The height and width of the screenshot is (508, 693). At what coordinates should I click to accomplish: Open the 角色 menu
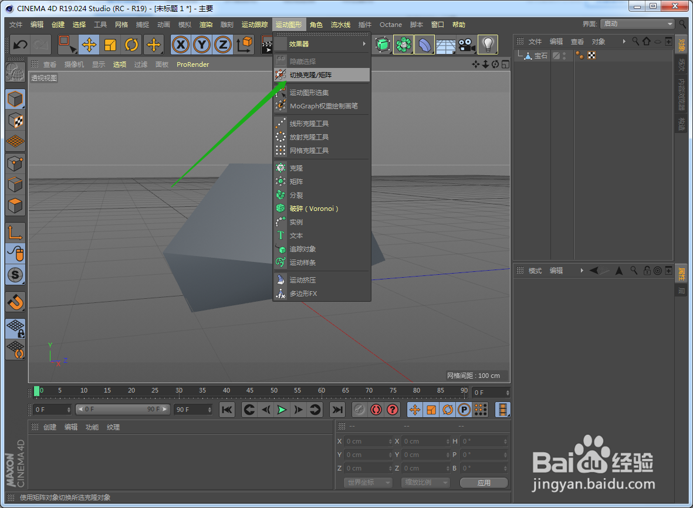316,25
